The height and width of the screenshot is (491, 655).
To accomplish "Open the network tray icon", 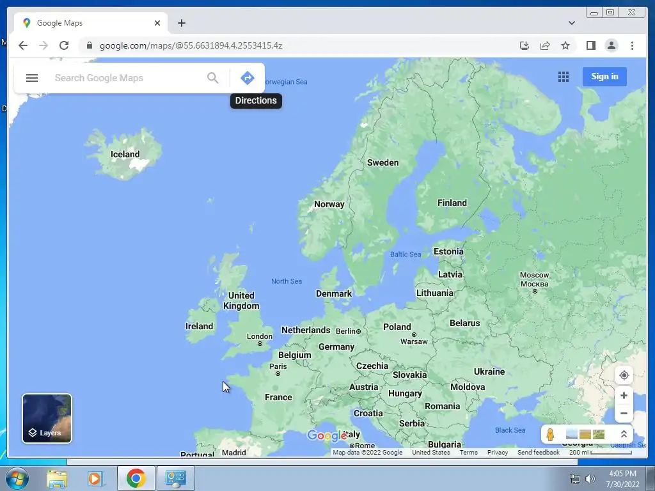I will click(x=575, y=479).
